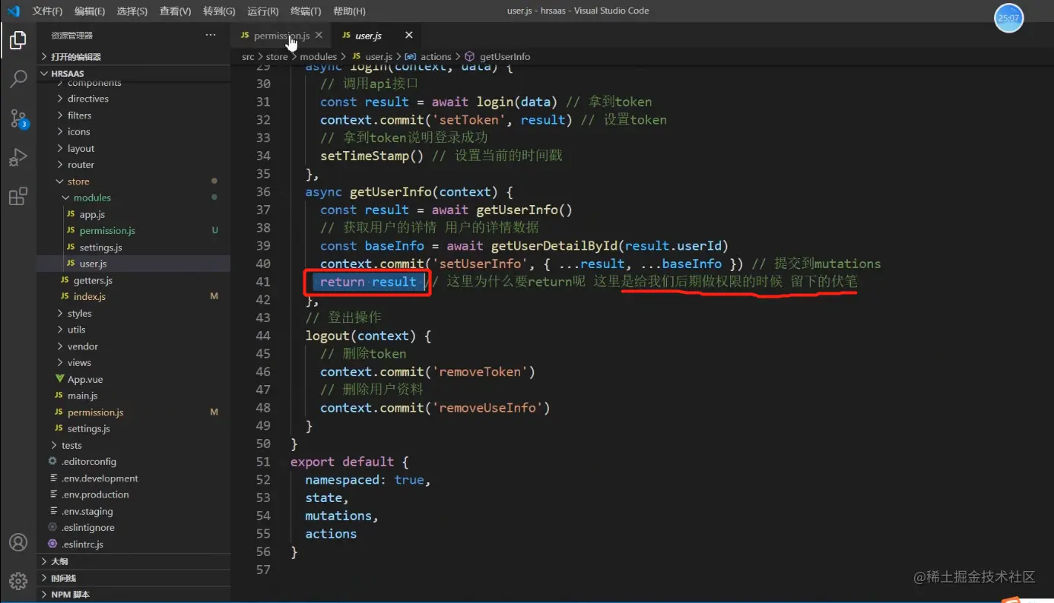Viewport: 1054px width, 603px height.
Task: Collapse the store folder
Action: 134,182
